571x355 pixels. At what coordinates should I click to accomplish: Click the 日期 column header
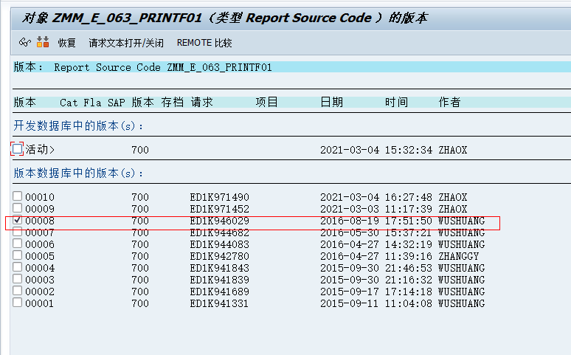point(332,102)
